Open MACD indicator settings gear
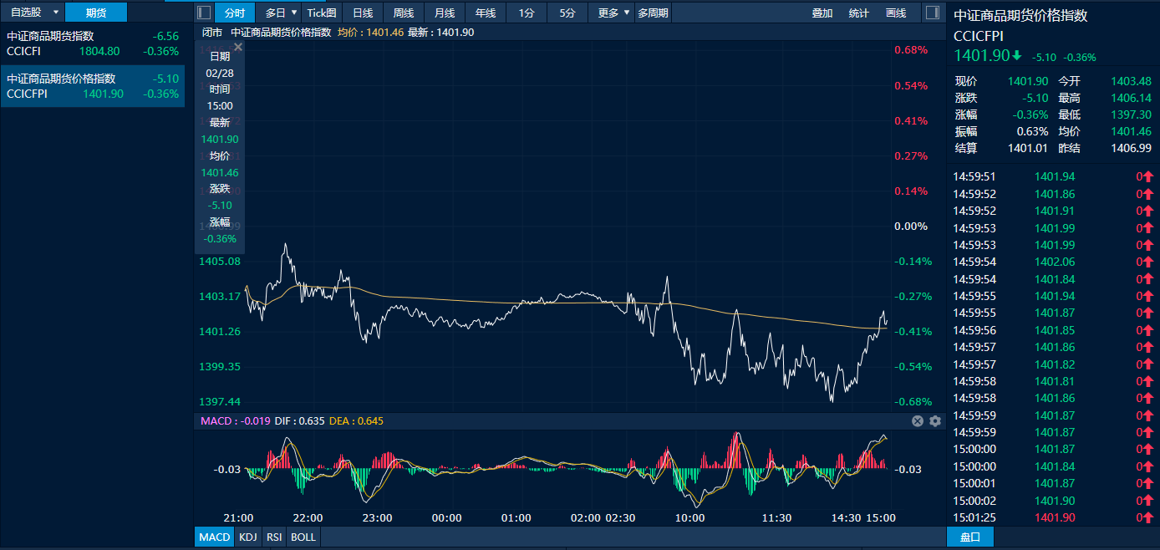Screen dimensions: 1160x550 pyautogui.click(x=935, y=421)
